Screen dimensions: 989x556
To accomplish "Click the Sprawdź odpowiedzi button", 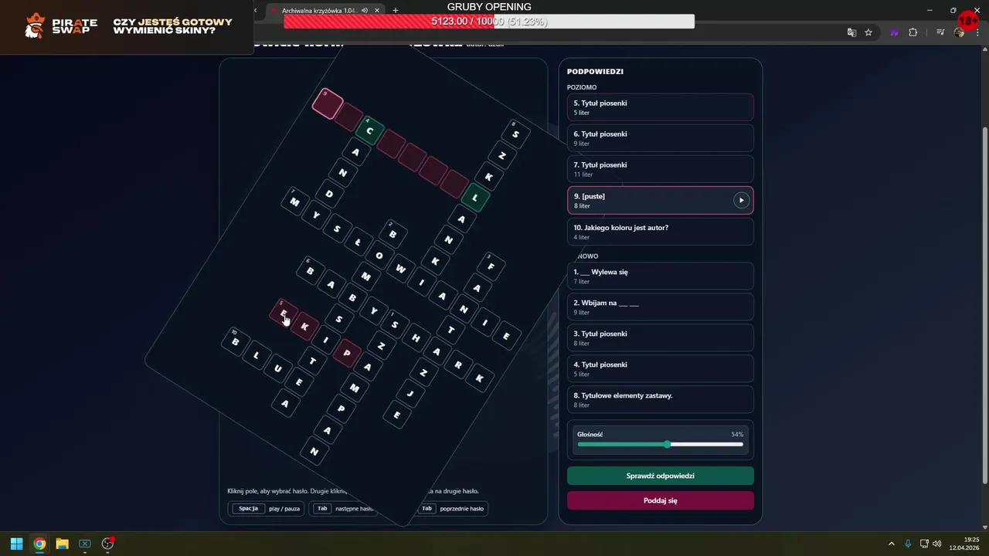I will tap(660, 476).
